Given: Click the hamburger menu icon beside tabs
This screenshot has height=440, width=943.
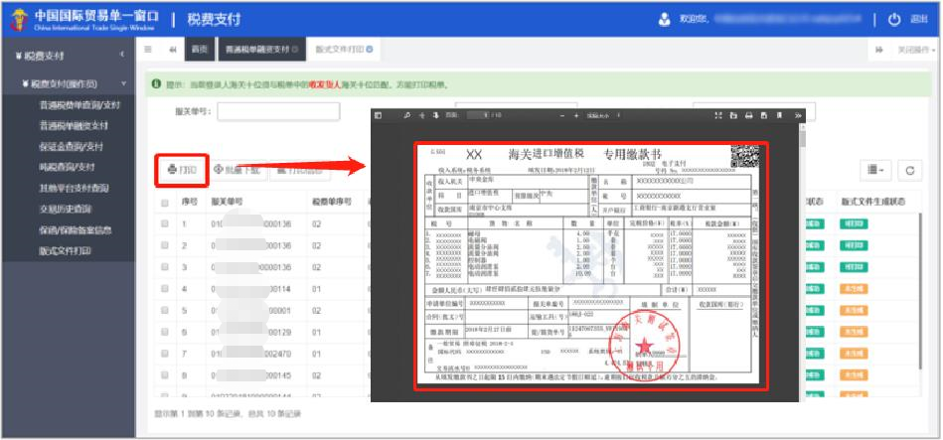Looking at the screenshot, I should 148,49.
